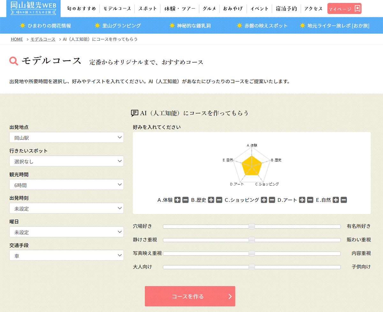Viewport: 383px width, 312px height.
Task: Click the plus icon for A.体験
Action: point(177,200)
